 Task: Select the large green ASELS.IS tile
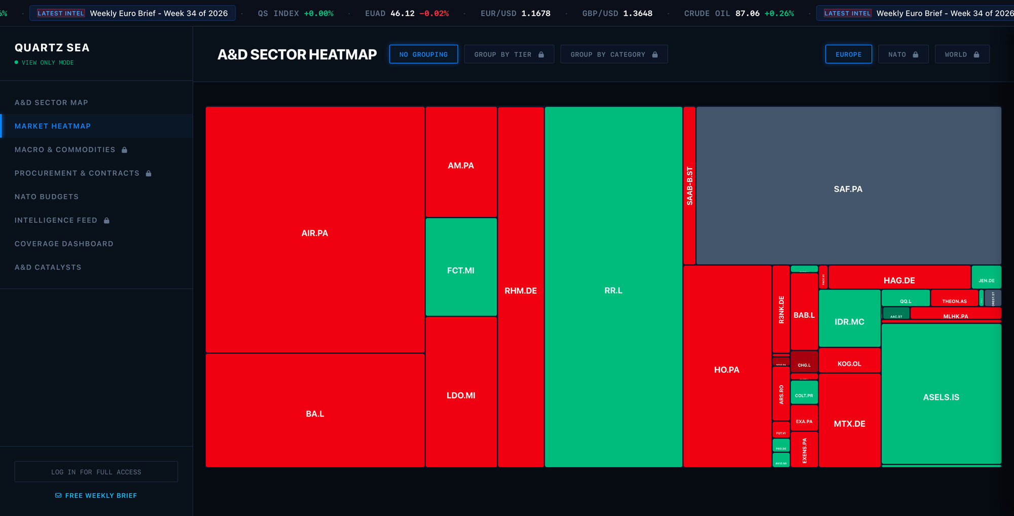[941, 394]
